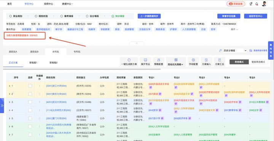Open the 草稿箱2 tab
Viewport: 274px width, 141px height.
pyautogui.click(x=53, y=63)
